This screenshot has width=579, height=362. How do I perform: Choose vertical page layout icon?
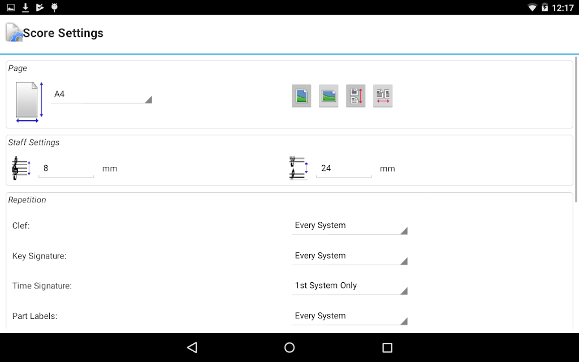[356, 96]
